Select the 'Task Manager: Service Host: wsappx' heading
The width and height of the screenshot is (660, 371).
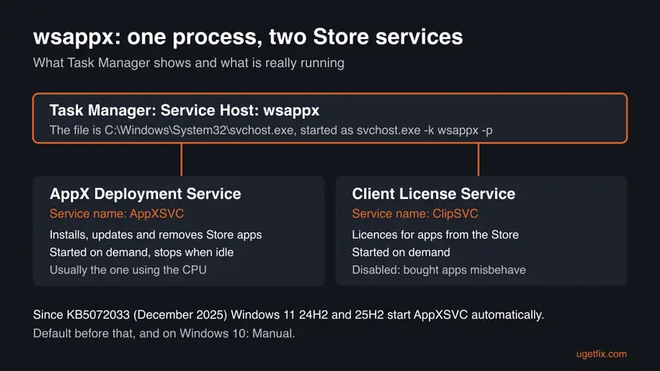[184, 110]
